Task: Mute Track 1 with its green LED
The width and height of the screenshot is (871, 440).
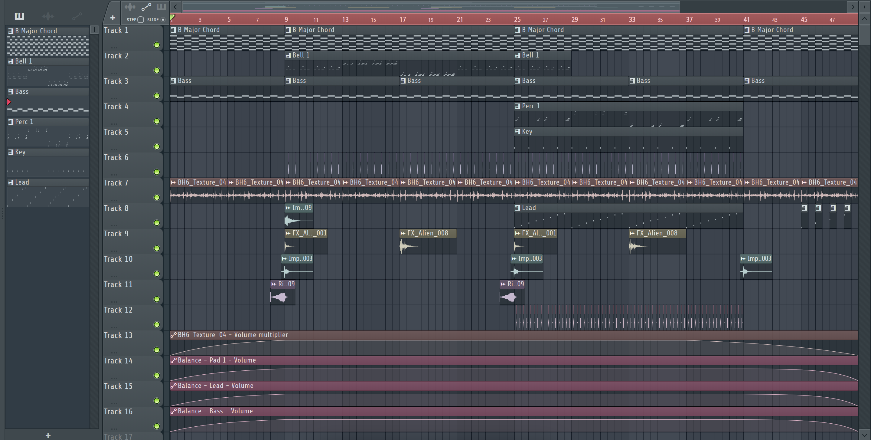Action: (157, 45)
